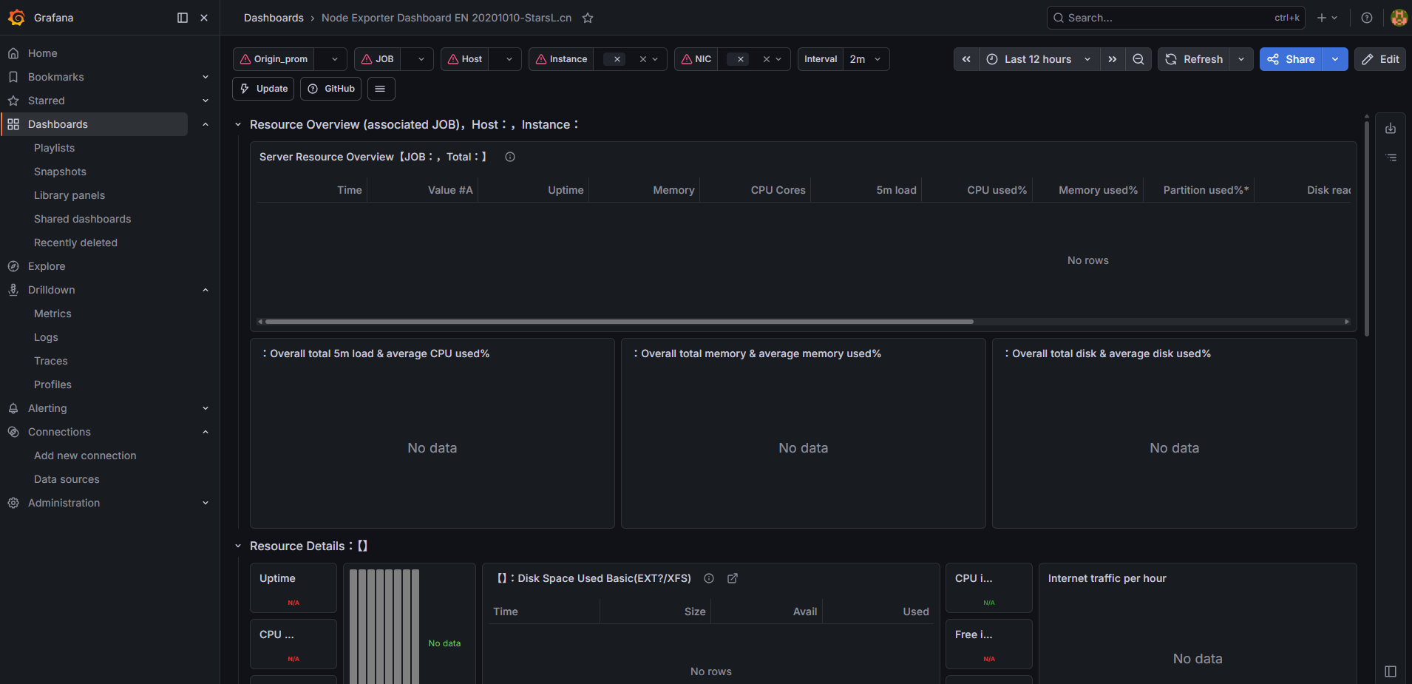Collapse the Resource Overview row
Viewport: 1412px width, 684px height.
point(238,125)
